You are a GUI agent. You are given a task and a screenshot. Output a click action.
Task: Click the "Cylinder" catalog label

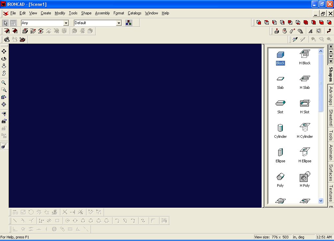point(280,137)
